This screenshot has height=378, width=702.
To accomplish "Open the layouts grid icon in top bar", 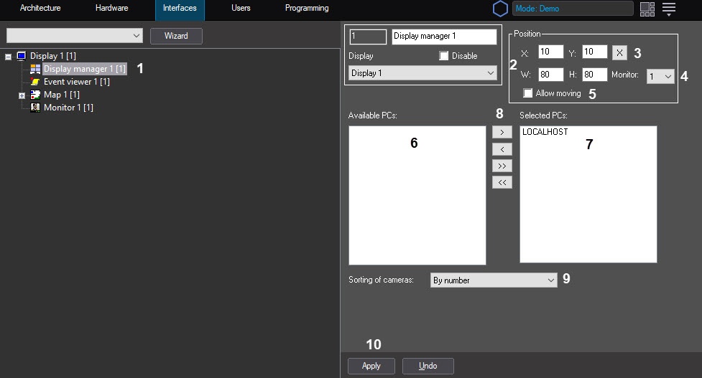I will pyautogui.click(x=647, y=9).
